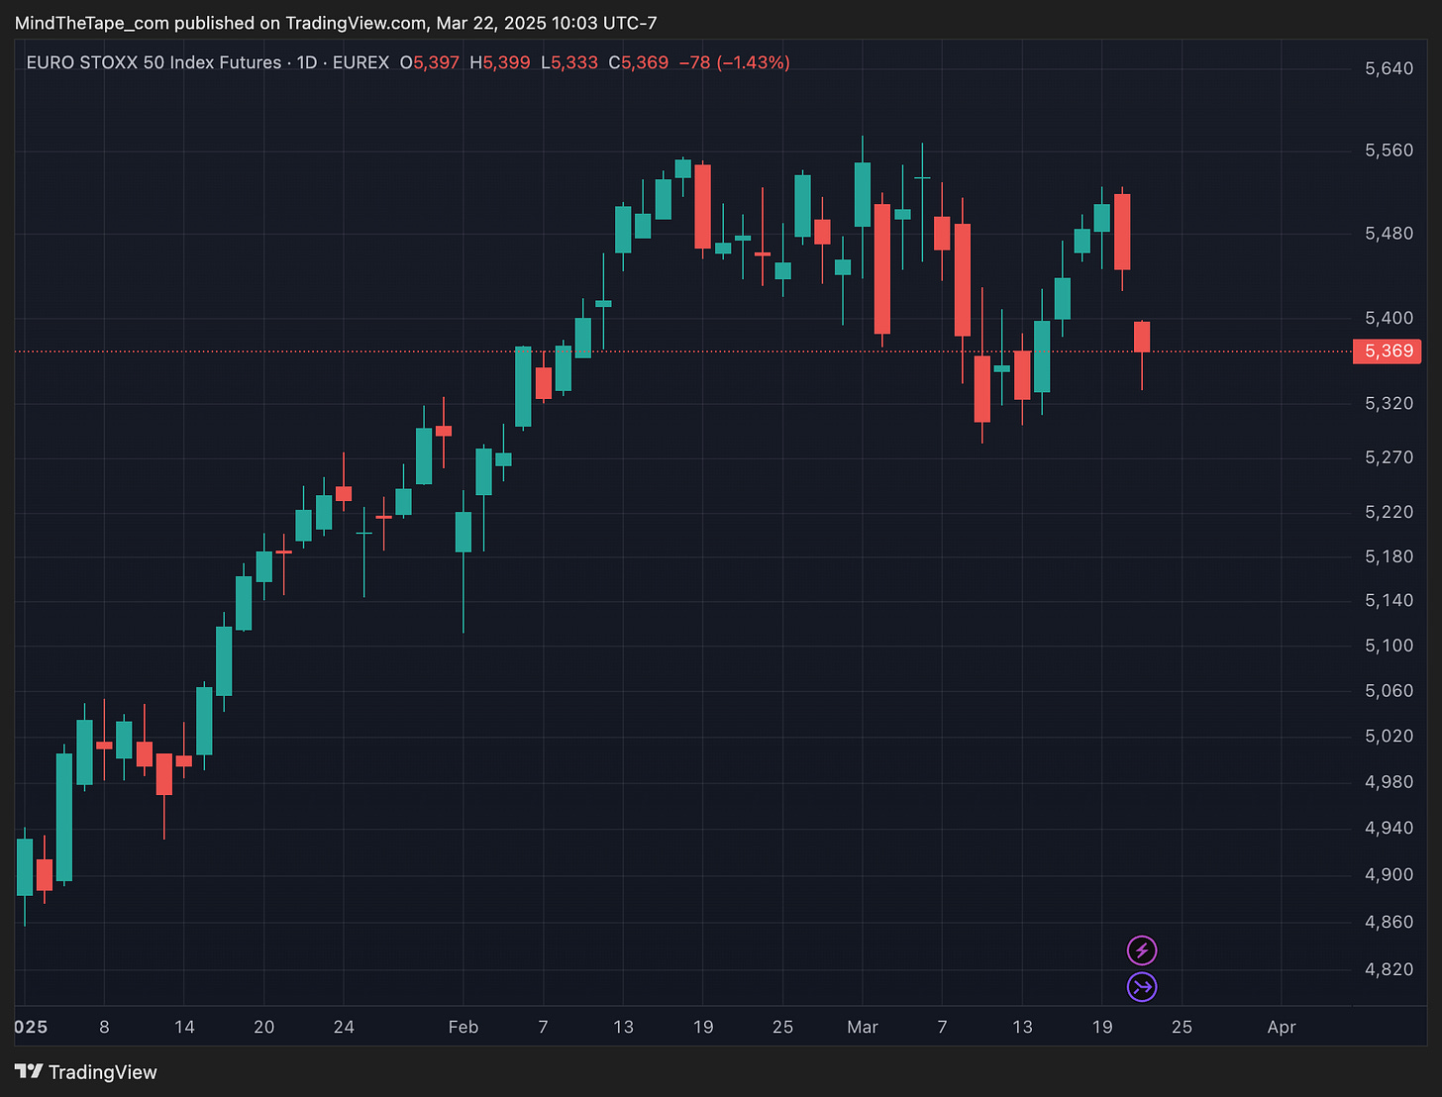Click the high value H5,399
The height and width of the screenshot is (1097, 1442).
pyautogui.click(x=500, y=62)
